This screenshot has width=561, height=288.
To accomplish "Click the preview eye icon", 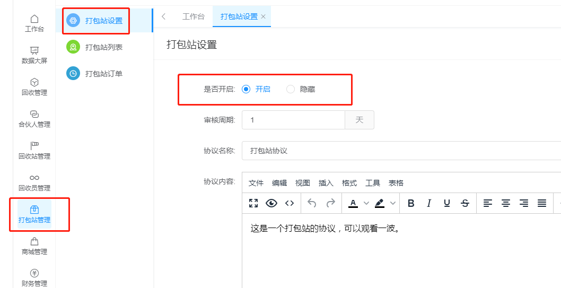I will (x=271, y=203).
